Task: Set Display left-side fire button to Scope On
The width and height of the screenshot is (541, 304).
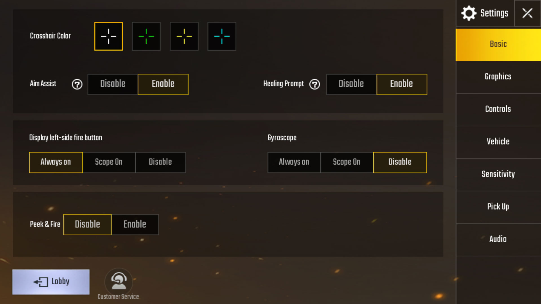Action: pos(109,162)
